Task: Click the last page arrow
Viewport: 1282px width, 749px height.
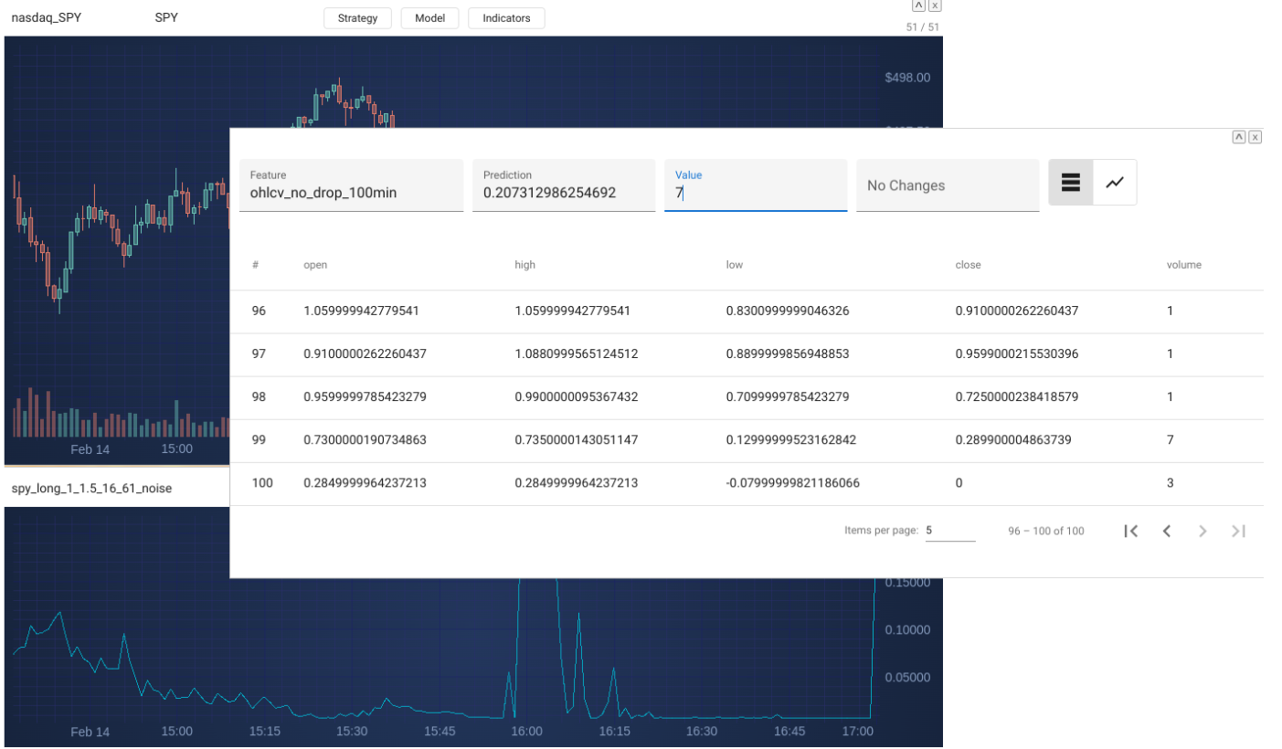Action: pyautogui.click(x=1238, y=532)
